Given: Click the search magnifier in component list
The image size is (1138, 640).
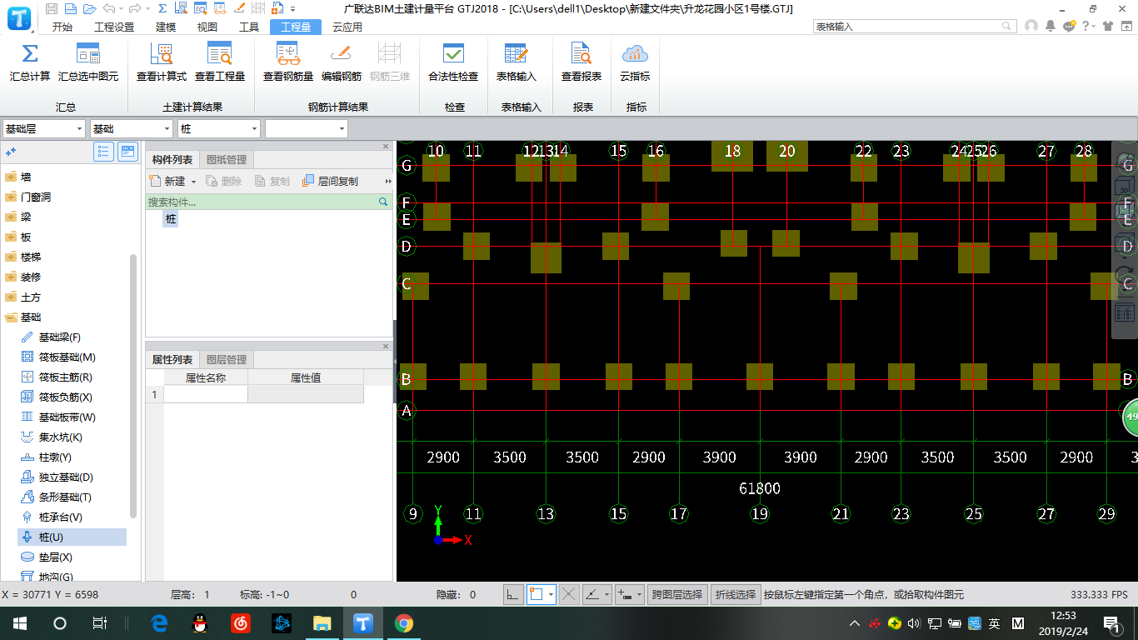Looking at the screenshot, I should click(x=383, y=202).
